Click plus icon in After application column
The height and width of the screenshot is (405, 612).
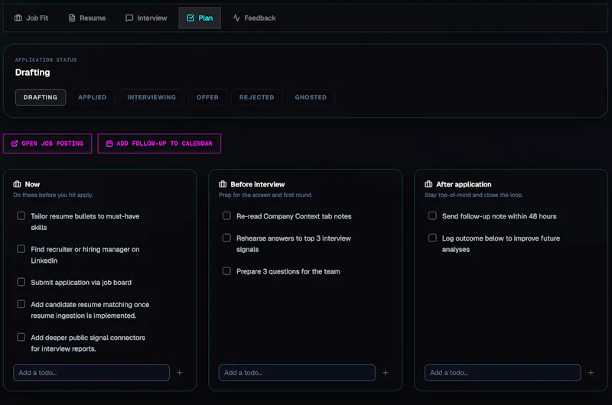pos(591,373)
